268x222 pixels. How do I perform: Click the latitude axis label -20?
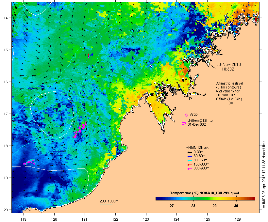(x=5, y=210)
